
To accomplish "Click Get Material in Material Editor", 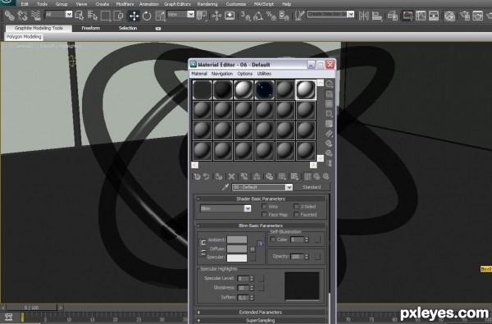I will [197, 176].
